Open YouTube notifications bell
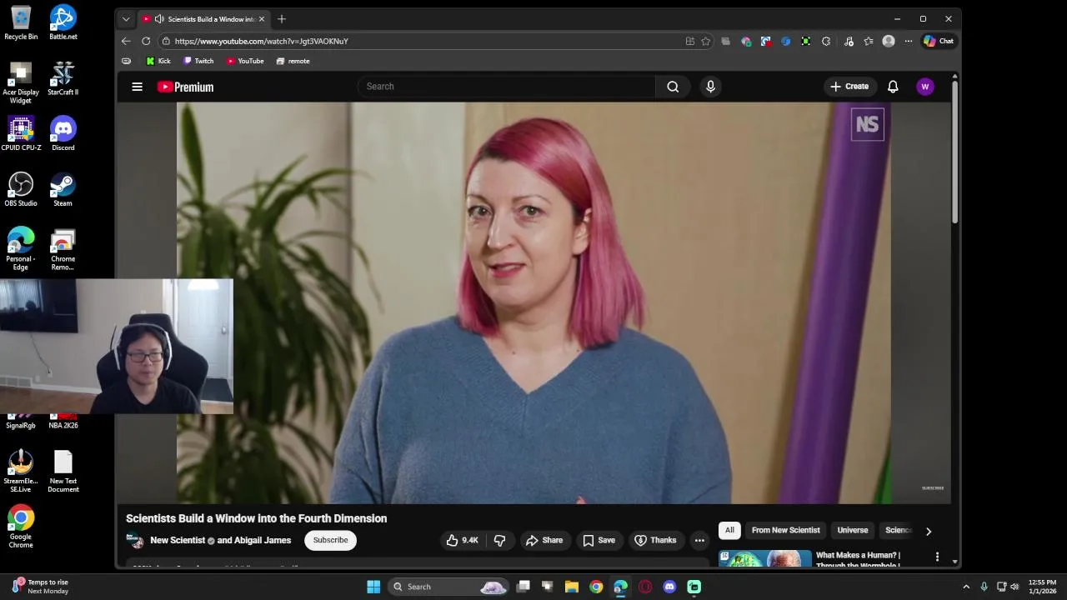Image resolution: width=1067 pixels, height=600 pixels. click(893, 87)
